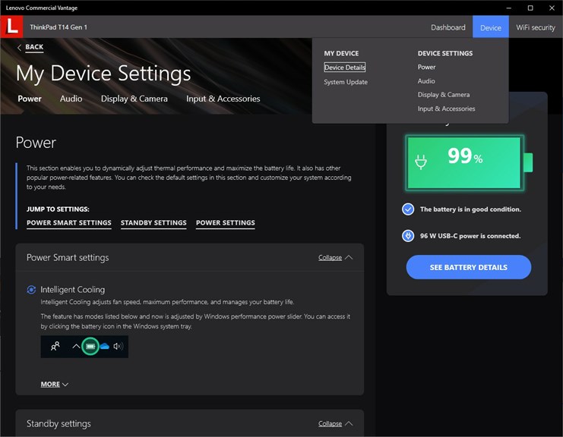Screen dimensions: 563x437
Task: Click the speaker volume icon in tray image
Action: click(x=118, y=346)
